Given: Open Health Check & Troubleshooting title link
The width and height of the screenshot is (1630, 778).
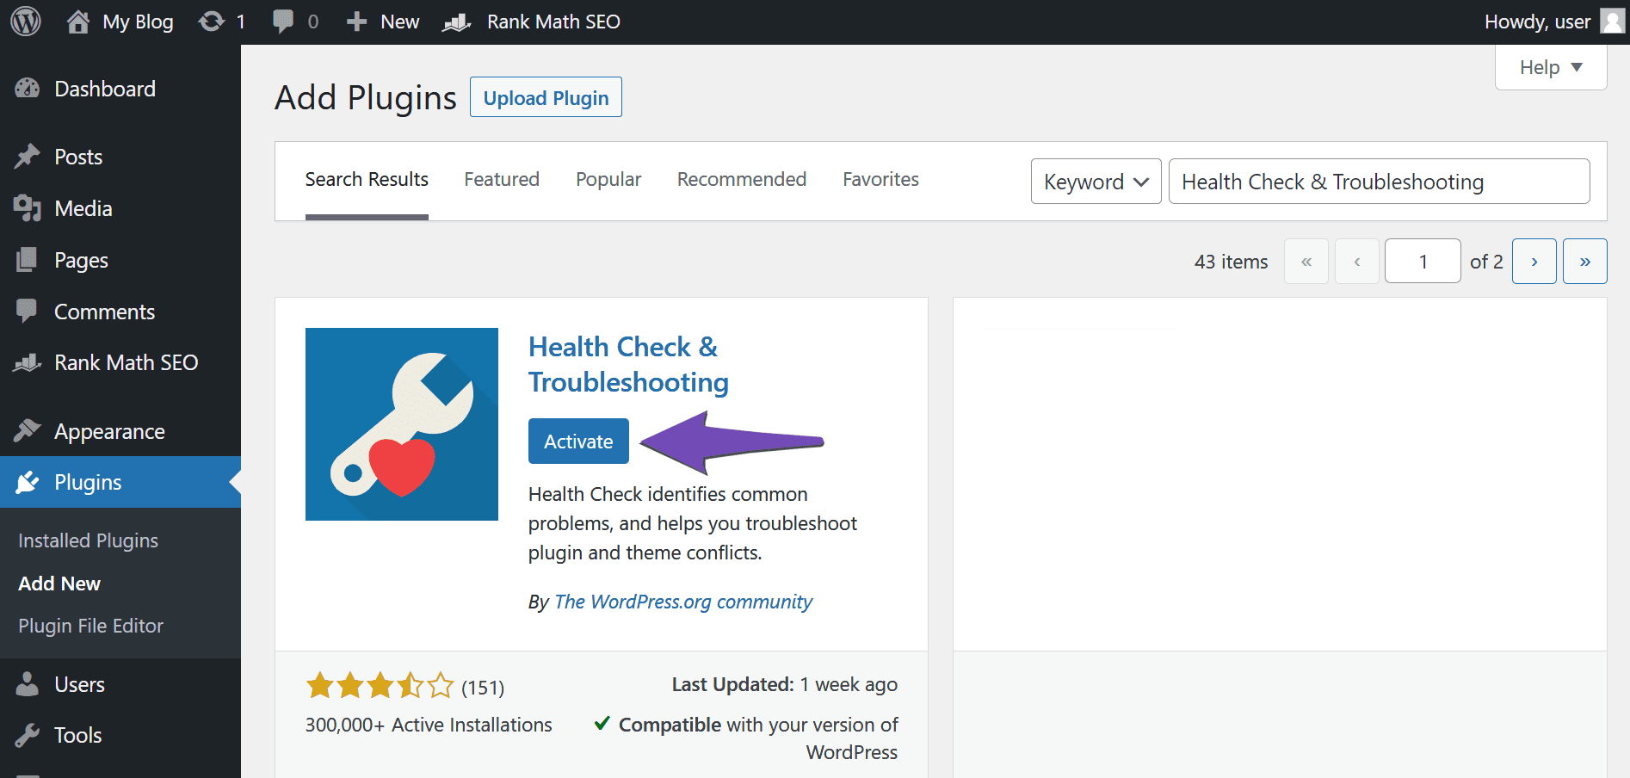Looking at the screenshot, I should 628,364.
